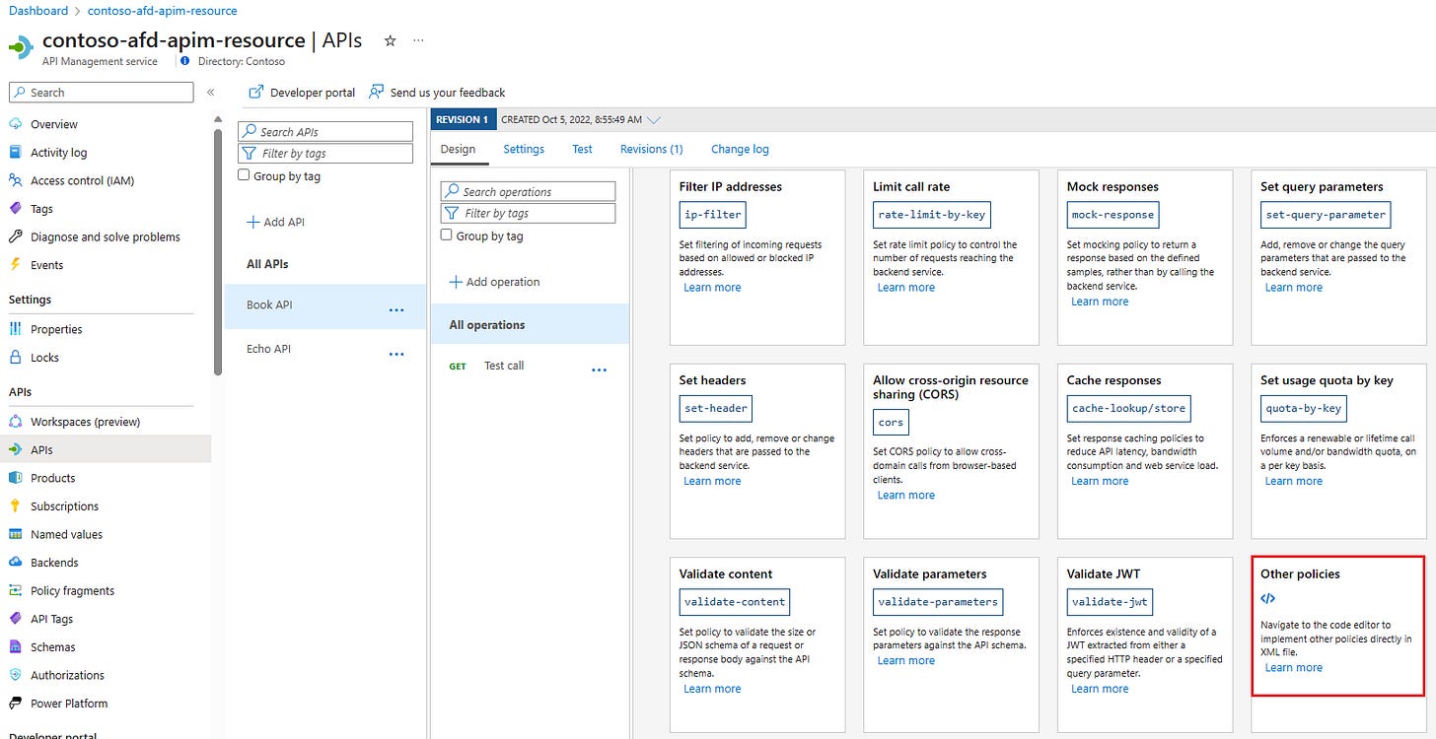Screen dimensions: 1436x739
Task: Select the ip-filter policy button
Action: coord(713,214)
